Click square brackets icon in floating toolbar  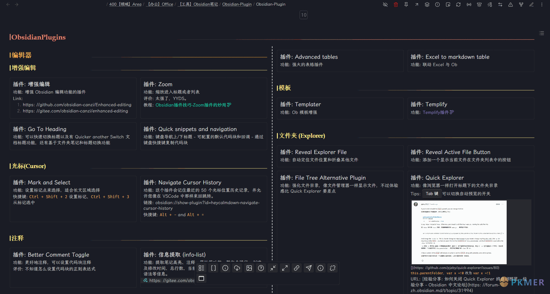[x=214, y=268]
